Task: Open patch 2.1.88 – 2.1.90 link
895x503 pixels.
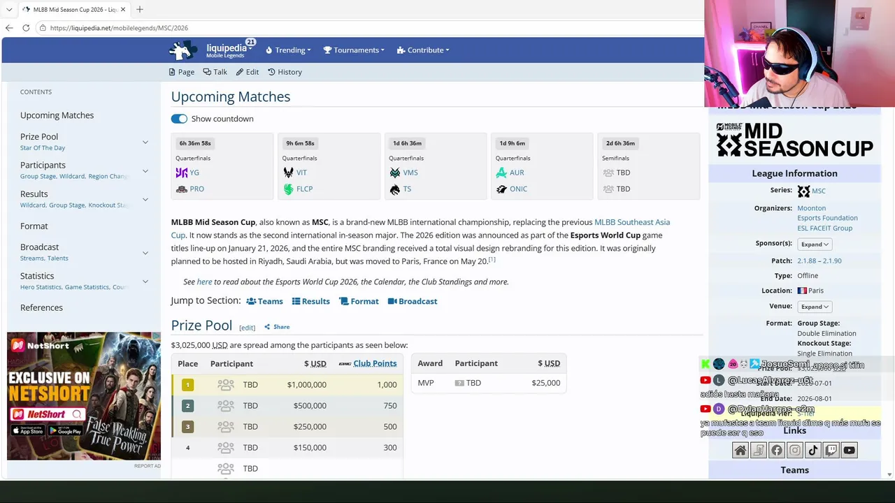Action: pos(819,261)
